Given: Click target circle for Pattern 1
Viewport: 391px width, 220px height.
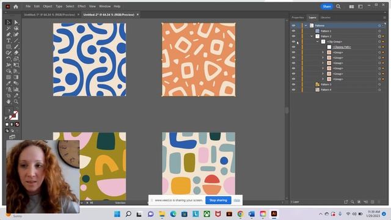Looking at the screenshot, I should tap(379, 31).
